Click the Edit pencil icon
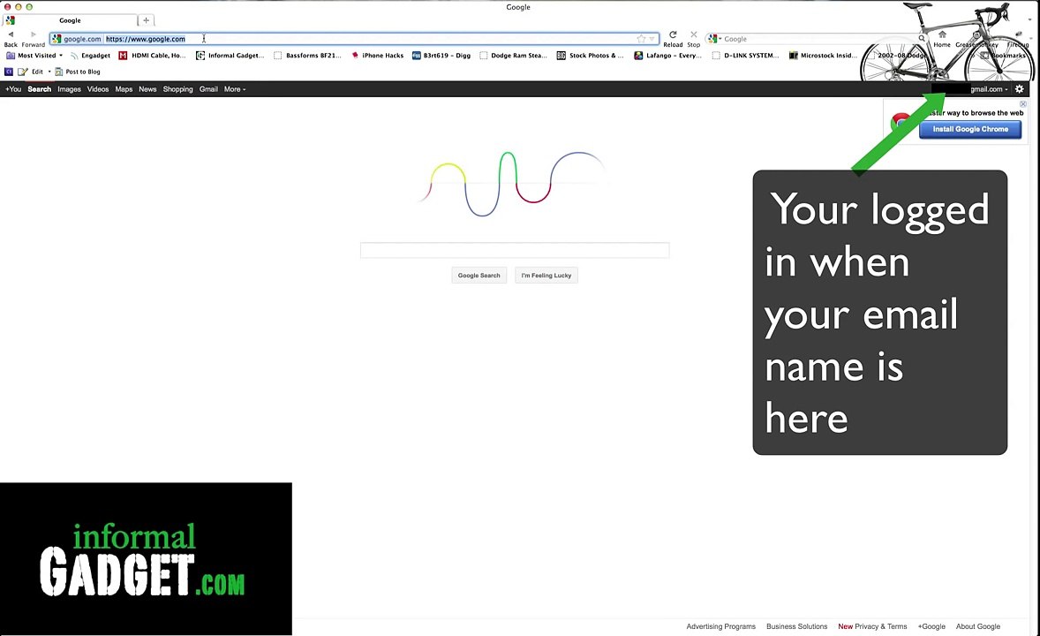The width and height of the screenshot is (1040, 636). (23, 72)
